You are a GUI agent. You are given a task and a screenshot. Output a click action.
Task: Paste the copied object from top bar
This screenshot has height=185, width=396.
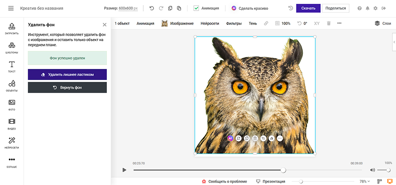point(179,8)
